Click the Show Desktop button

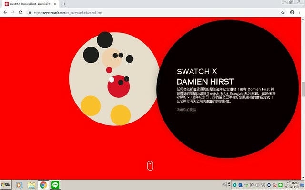coord(302,185)
